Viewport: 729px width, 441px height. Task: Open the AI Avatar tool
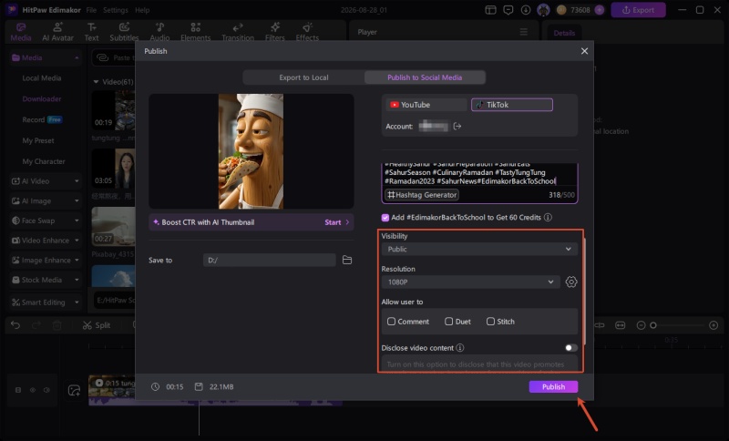[x=57, y=32]
